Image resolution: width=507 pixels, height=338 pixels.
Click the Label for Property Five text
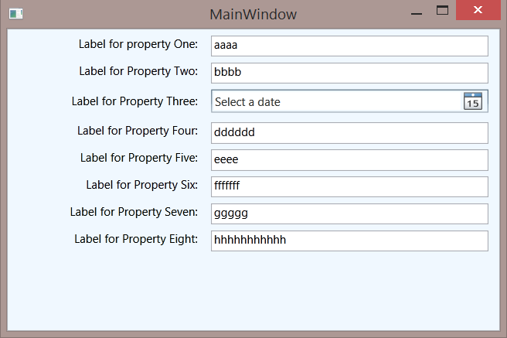click(x=139, y=158)
